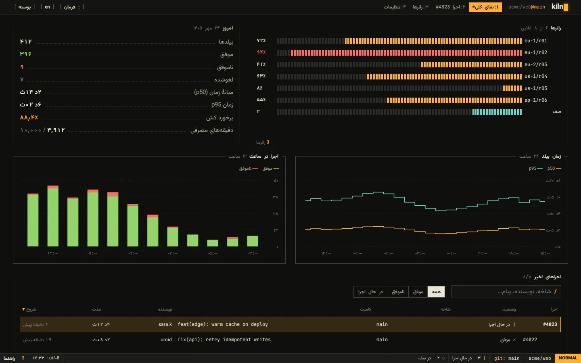This screenshot has width=581, height=363.
Task: Click the eu-1/r02 red usage bar
Action: click(x=406, y=52)
